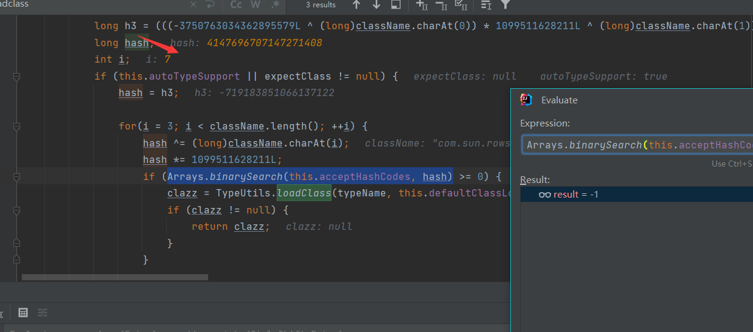The width and height of the screenshot is (753, 332).
Task: Click 'if (clazz != null)' condition
Action: pyautogui.click(x=227, y=210)
